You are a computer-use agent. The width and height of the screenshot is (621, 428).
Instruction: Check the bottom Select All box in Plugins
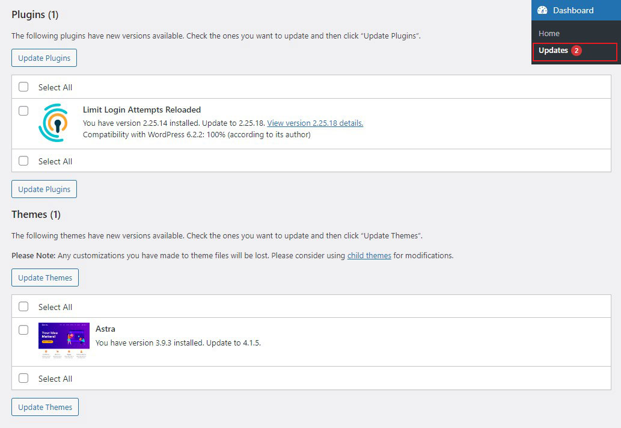23,161
